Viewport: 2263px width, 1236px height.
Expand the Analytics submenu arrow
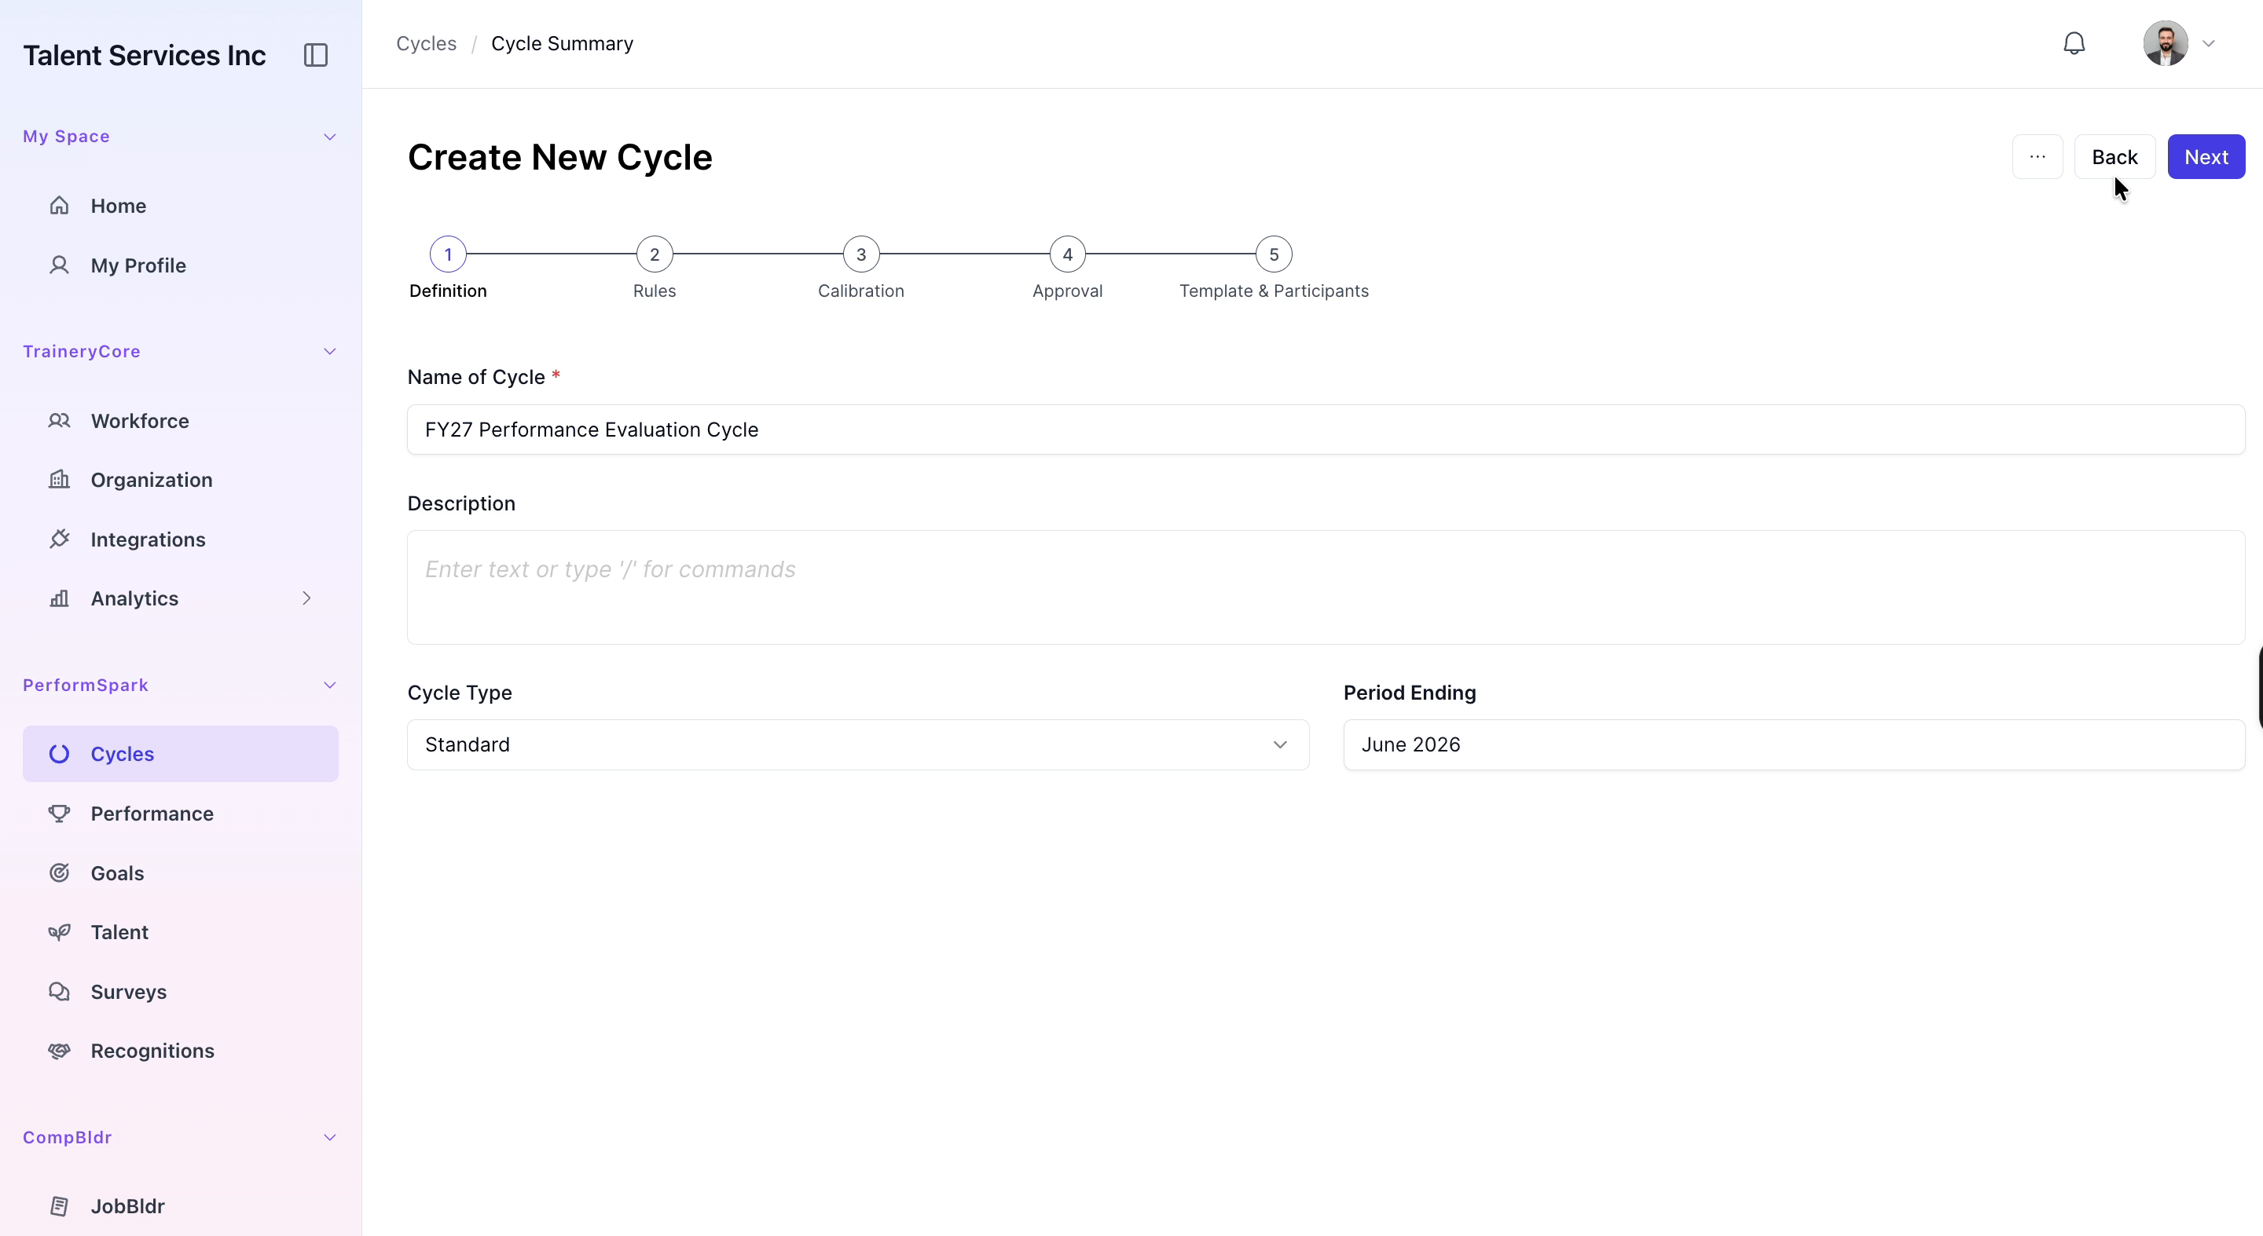point(306,598)
